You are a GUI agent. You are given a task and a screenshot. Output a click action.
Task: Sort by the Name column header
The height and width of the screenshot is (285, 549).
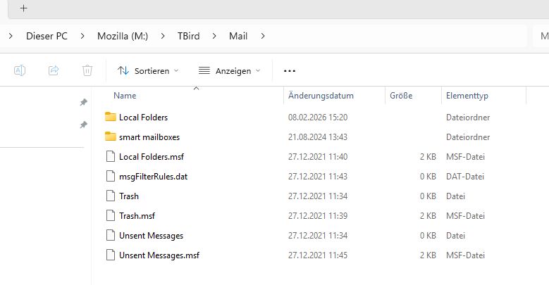(x=125, y=96)
